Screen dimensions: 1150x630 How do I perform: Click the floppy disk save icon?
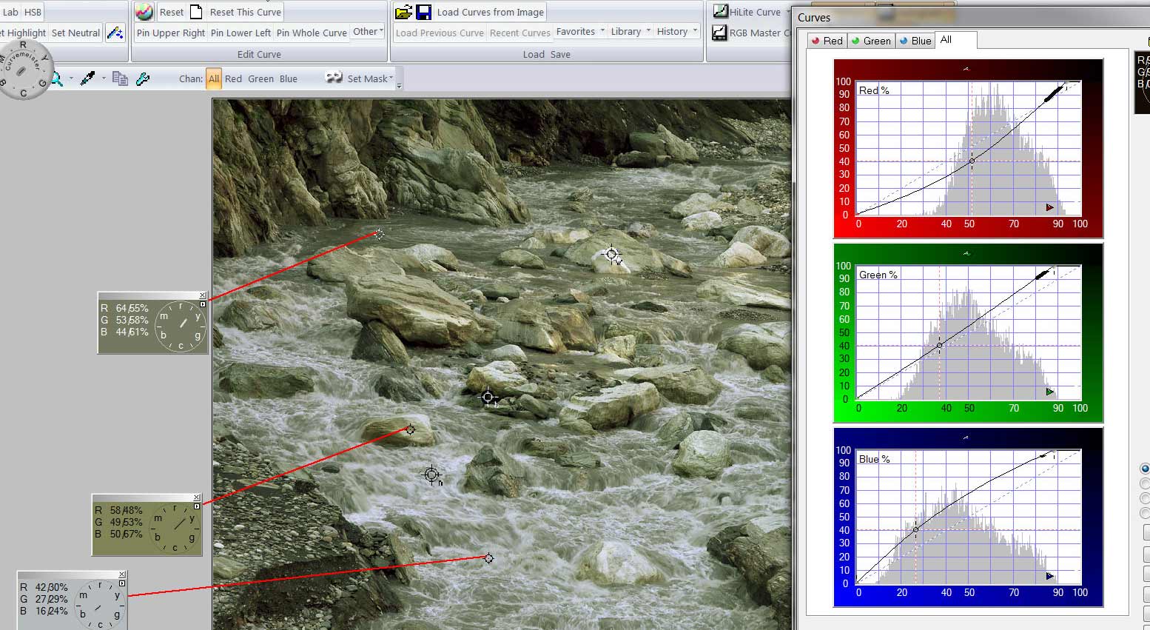click(424, 12)
